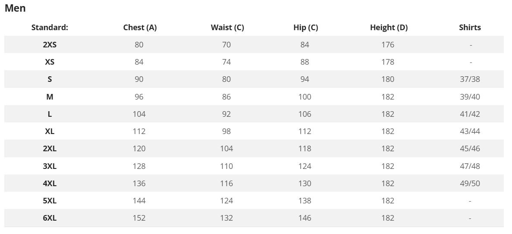Click the Hip (C) column header
The width and height of the screenshot is (512, 234).
click(306, 28)
